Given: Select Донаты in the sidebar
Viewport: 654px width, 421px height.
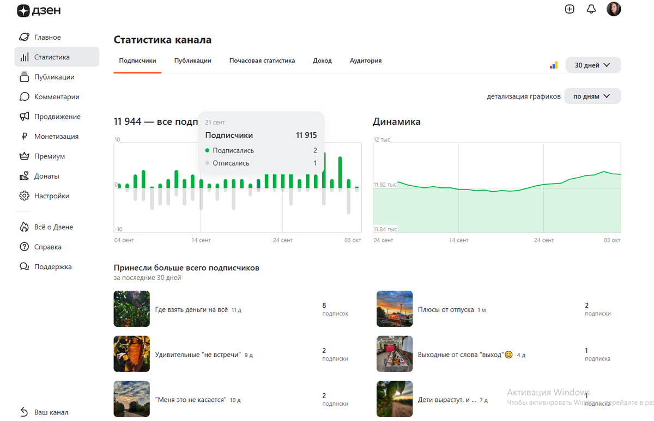Looking at the screenshot, I should [57, 176].
